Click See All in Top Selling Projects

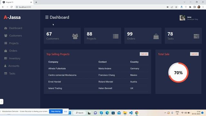144,54
